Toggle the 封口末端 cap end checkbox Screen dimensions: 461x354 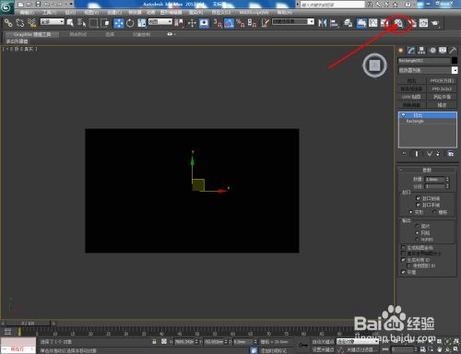418,205
